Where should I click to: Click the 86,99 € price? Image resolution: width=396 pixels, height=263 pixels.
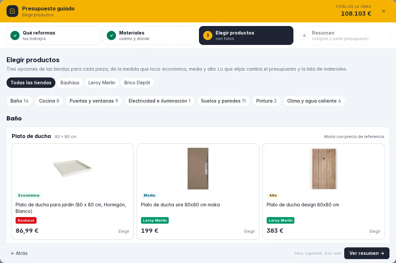pyautogui.click(x=27, y=231)
